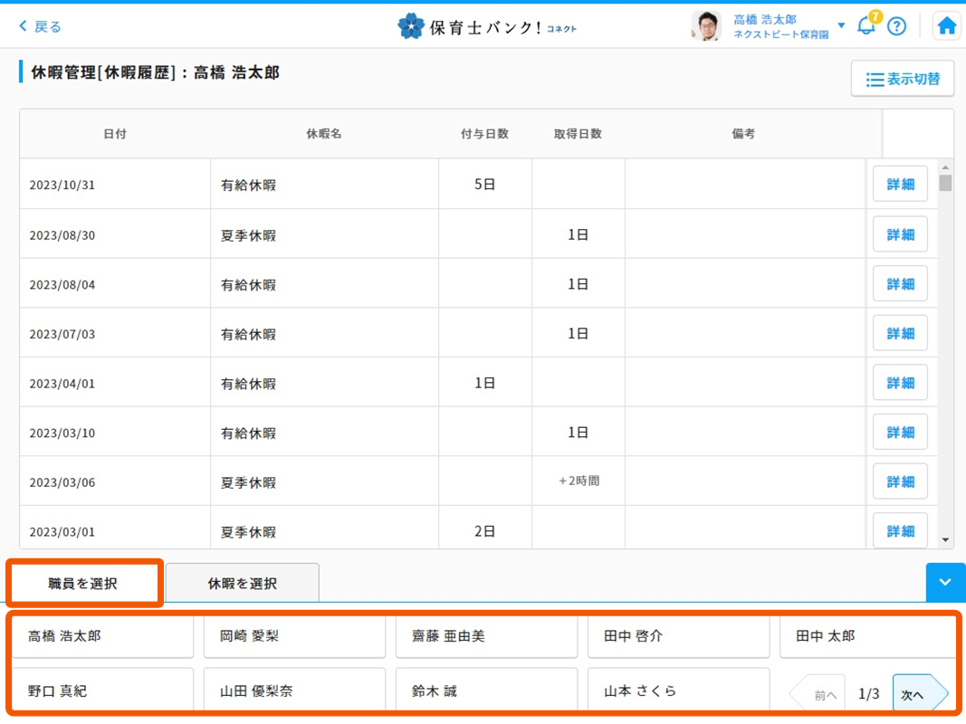Open 詳細 for the 2023/08/30 夏季休暇 row
966x724 pixels.
pos(900,234)
